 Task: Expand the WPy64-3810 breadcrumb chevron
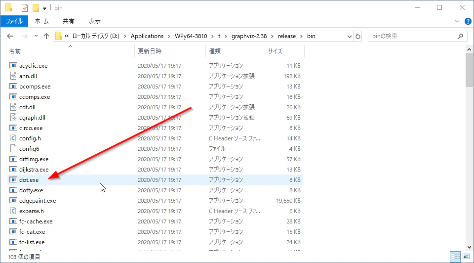tap(212, 36)
